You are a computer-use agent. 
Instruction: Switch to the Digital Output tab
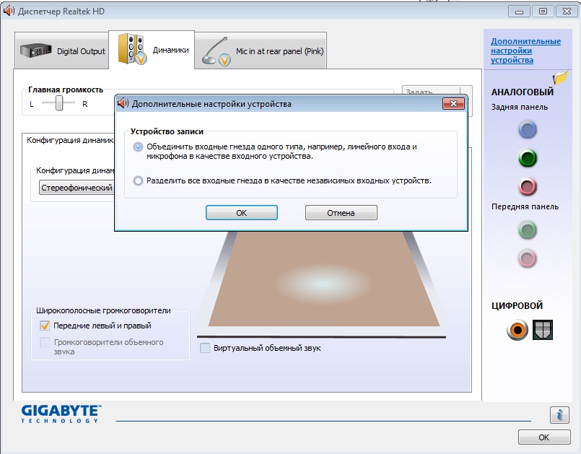[x=62, y=51]
